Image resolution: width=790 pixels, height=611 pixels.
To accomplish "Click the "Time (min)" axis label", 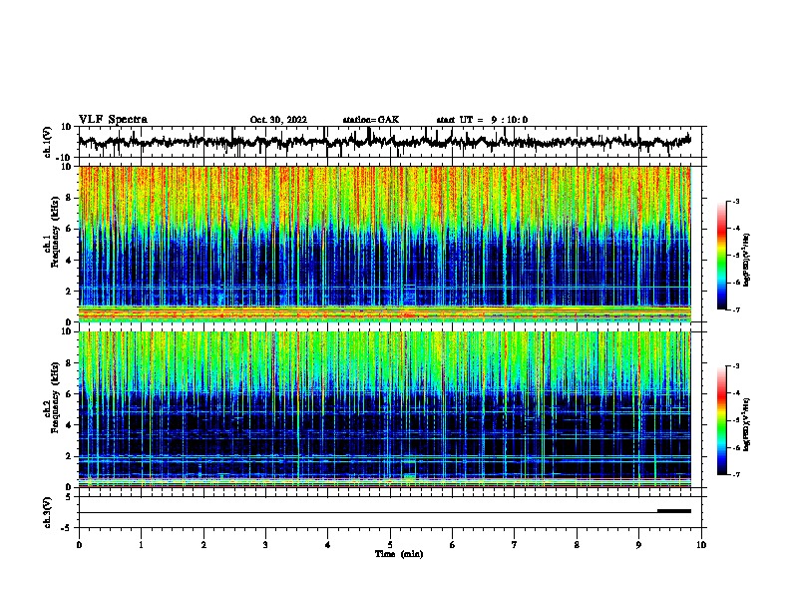I will pyautogui.click(x=399, y=554).
